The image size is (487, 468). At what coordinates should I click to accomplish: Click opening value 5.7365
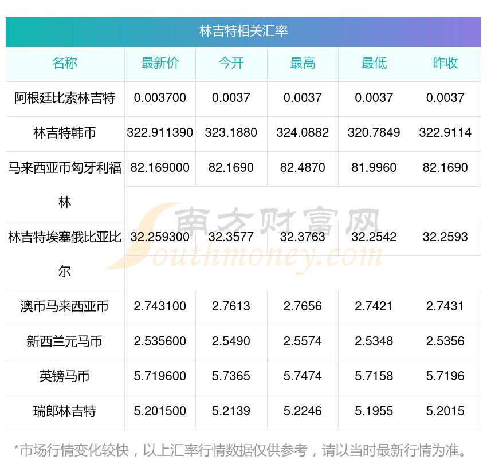[231, 376]
